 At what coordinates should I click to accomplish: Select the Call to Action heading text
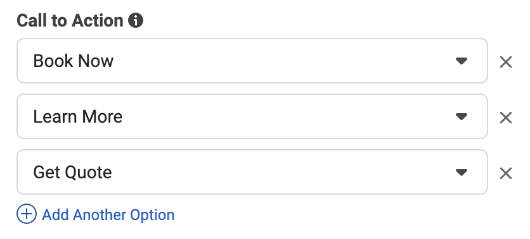point(70,21)
